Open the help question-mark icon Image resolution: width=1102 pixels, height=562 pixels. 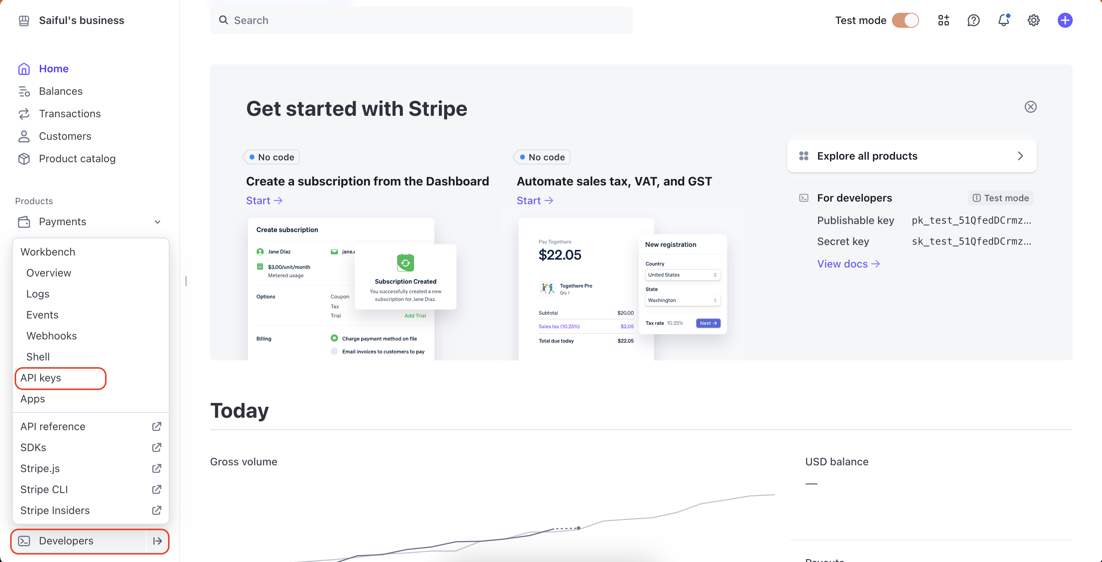(973, 20)
